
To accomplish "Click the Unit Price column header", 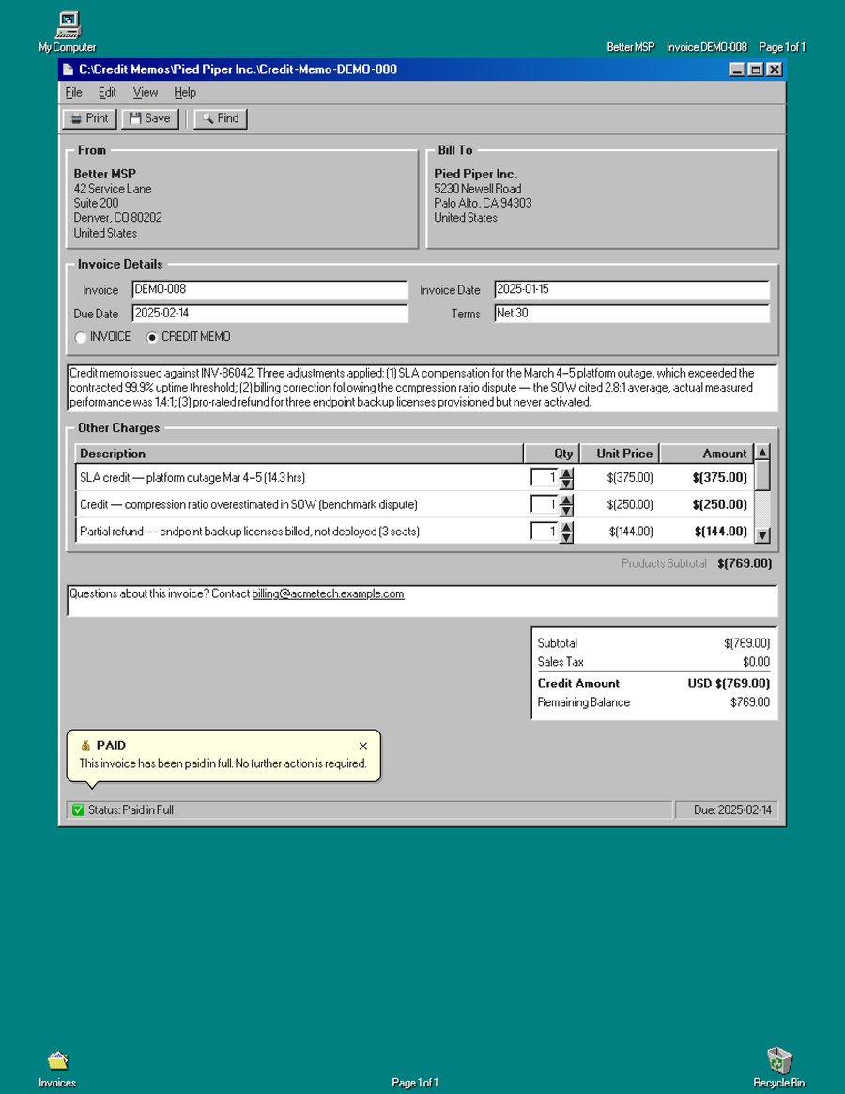I will [620, 454].
